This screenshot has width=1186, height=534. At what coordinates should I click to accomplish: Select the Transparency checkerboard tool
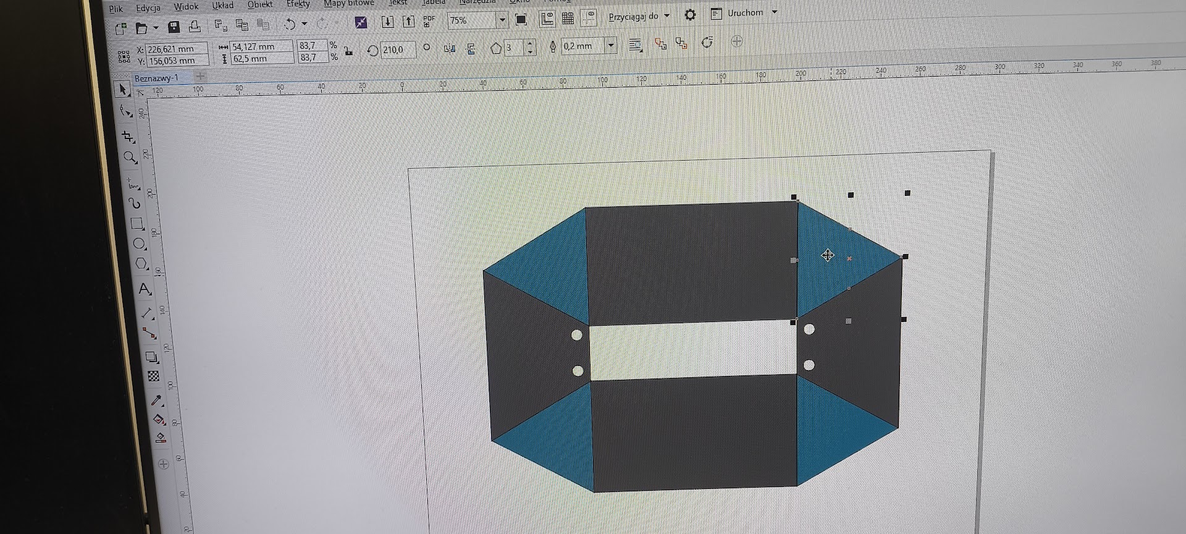click(154, 376)
